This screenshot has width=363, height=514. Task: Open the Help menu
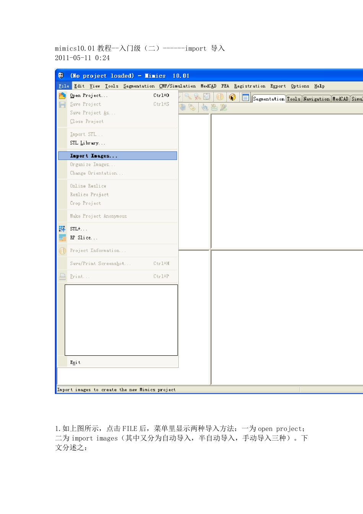(x=319, y=86)
